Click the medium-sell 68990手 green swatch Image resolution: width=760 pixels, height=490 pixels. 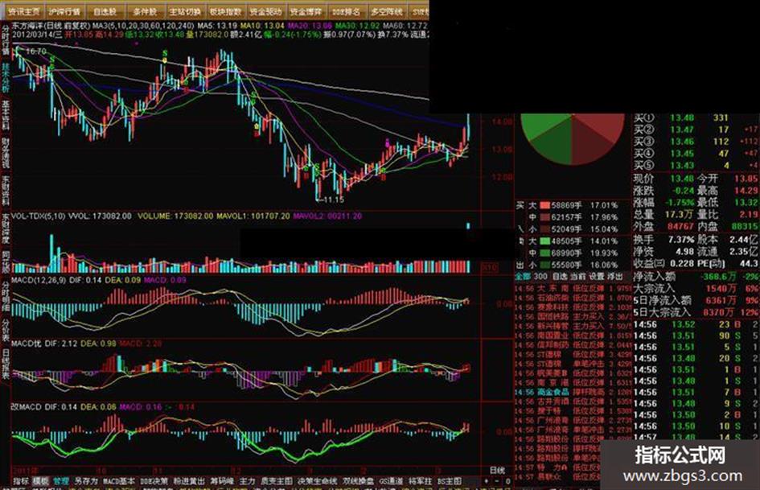click(544, 253)
